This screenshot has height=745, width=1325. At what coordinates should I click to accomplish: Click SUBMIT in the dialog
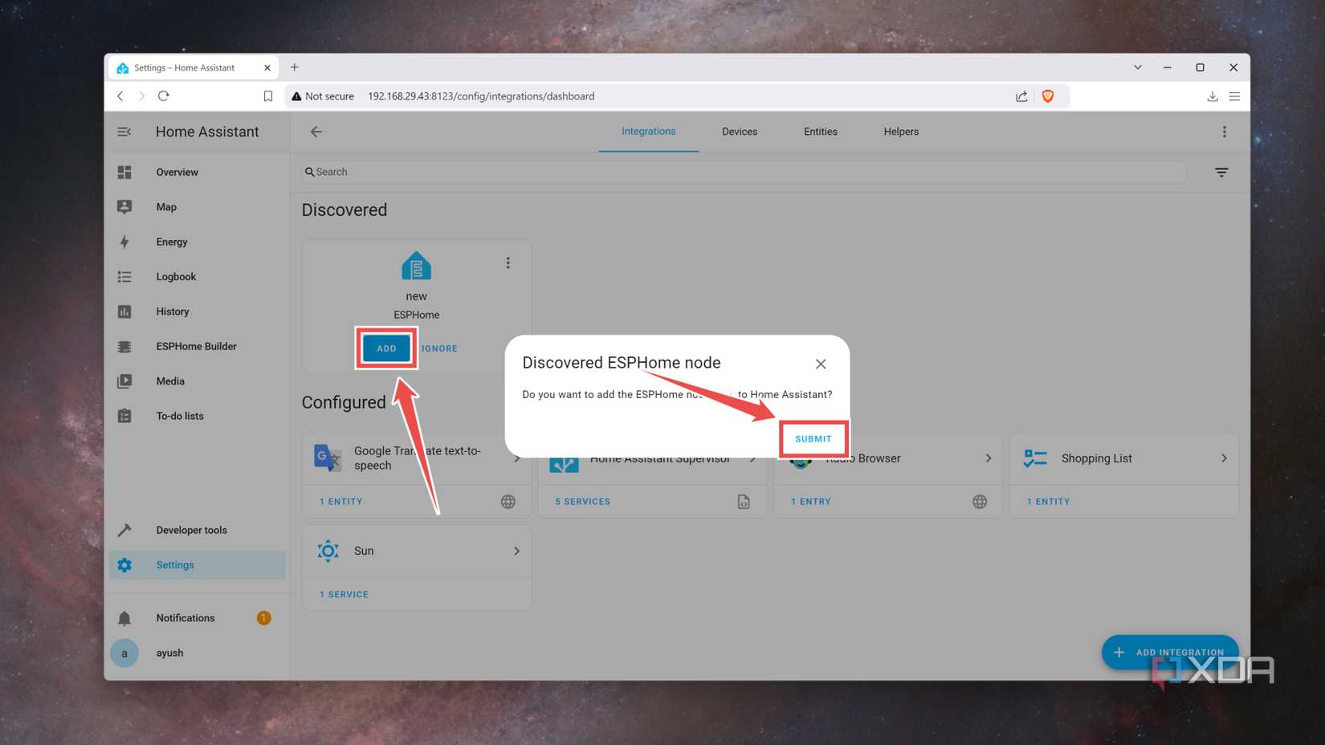813,439
